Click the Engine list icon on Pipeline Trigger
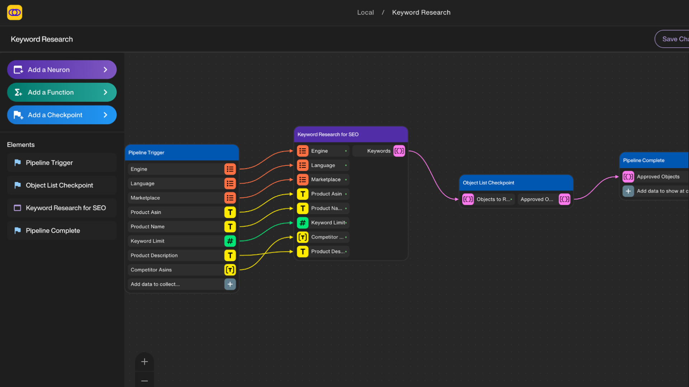The width and height of the screenshot is (689, 387). 230,169
